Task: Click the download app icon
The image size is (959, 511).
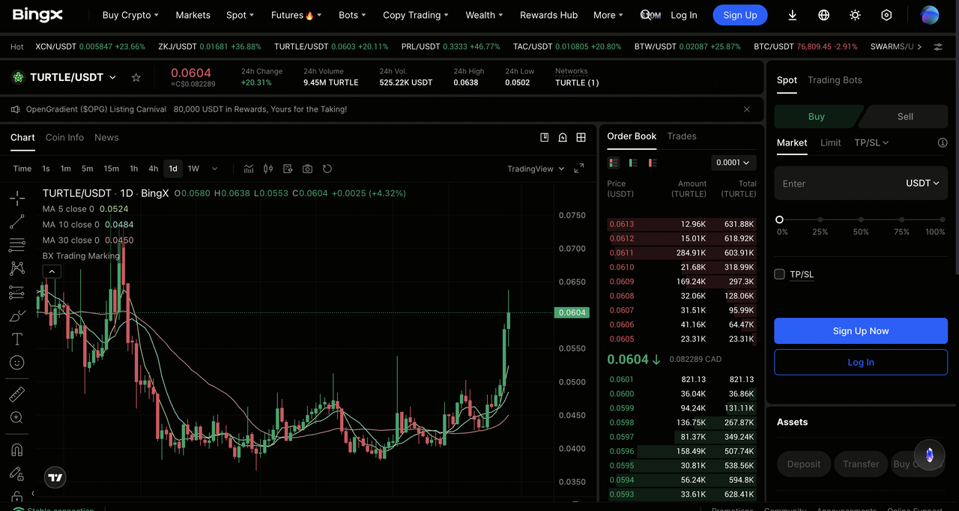Action: pyautogui.click(x=793, y=15)
